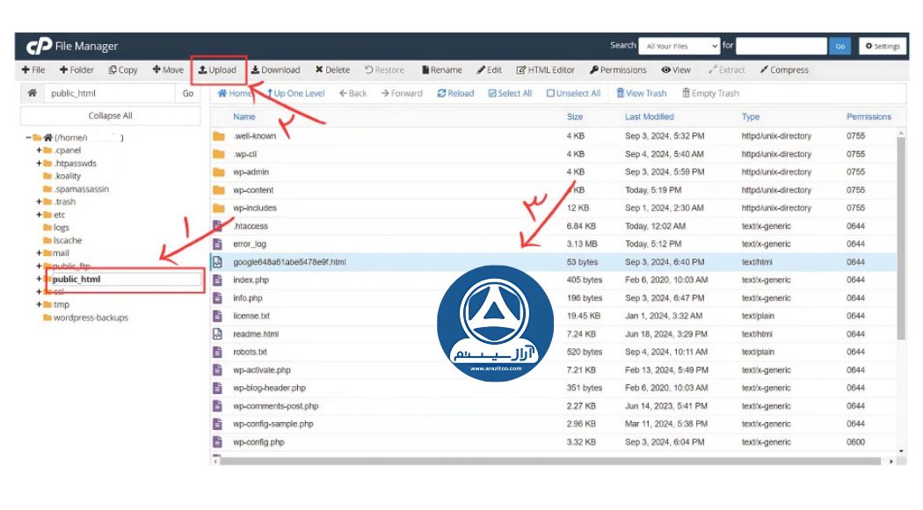Screen dimensions: 923x510
Task: Click the Extract toolbar button
Action: point(726,70)
